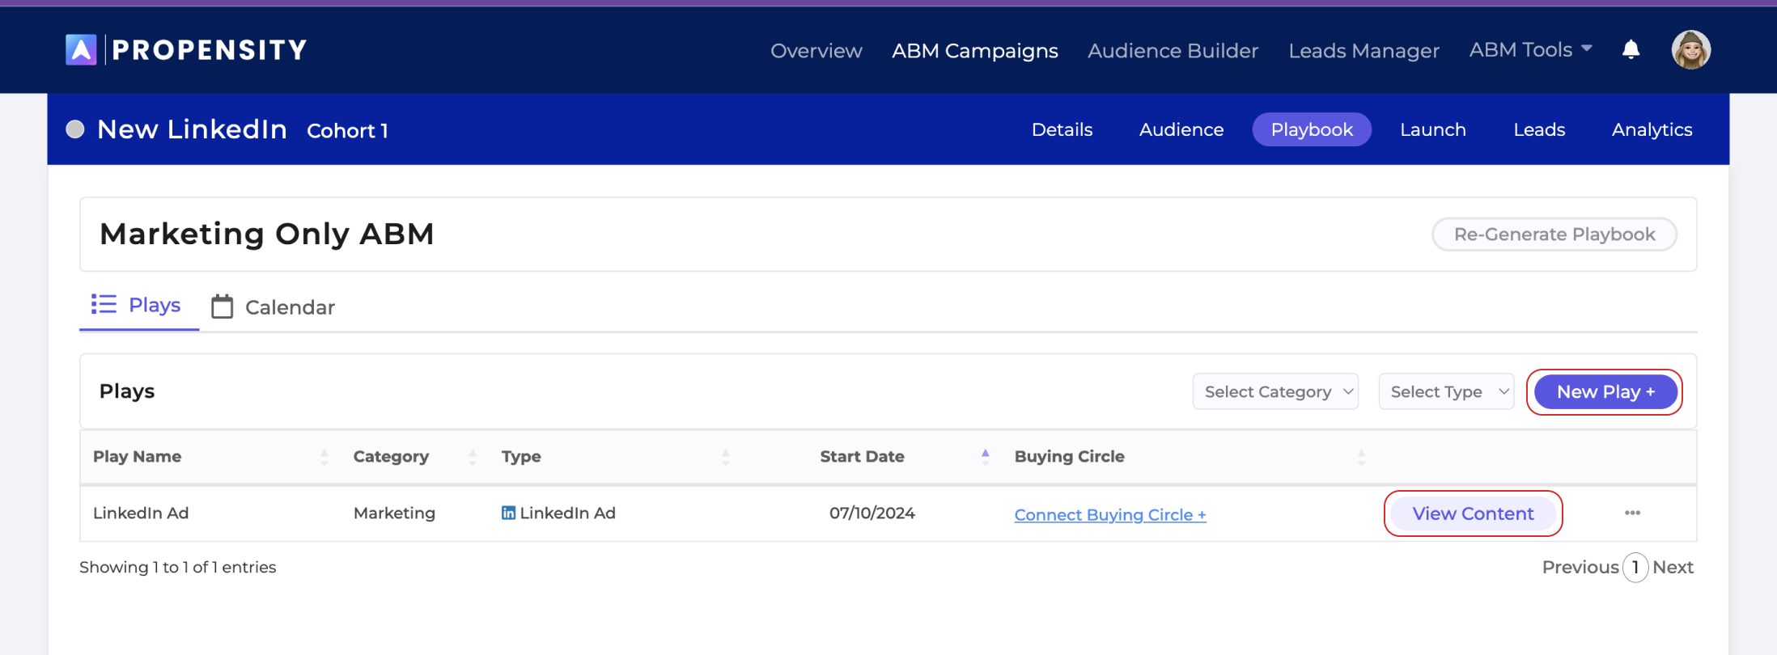
Task: Click the PROPENSITY wordmark
Action: 210,50
